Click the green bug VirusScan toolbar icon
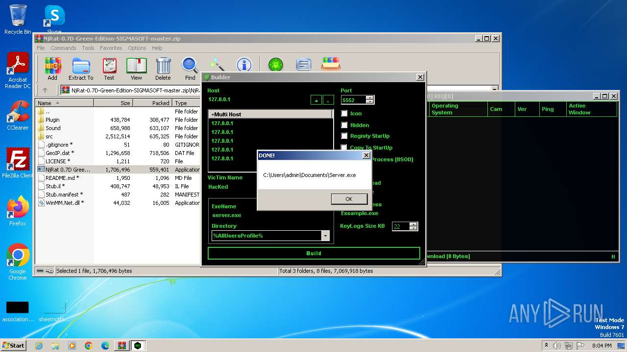The image size is (627, 352). click(x=276, y=65)
